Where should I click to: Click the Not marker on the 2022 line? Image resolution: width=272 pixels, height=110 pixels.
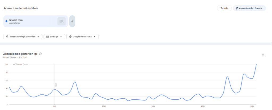[56, 85]
